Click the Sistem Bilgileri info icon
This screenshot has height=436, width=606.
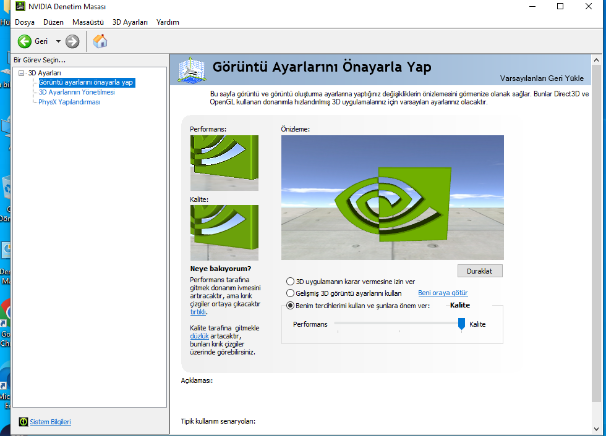click(x=23, y=422)
